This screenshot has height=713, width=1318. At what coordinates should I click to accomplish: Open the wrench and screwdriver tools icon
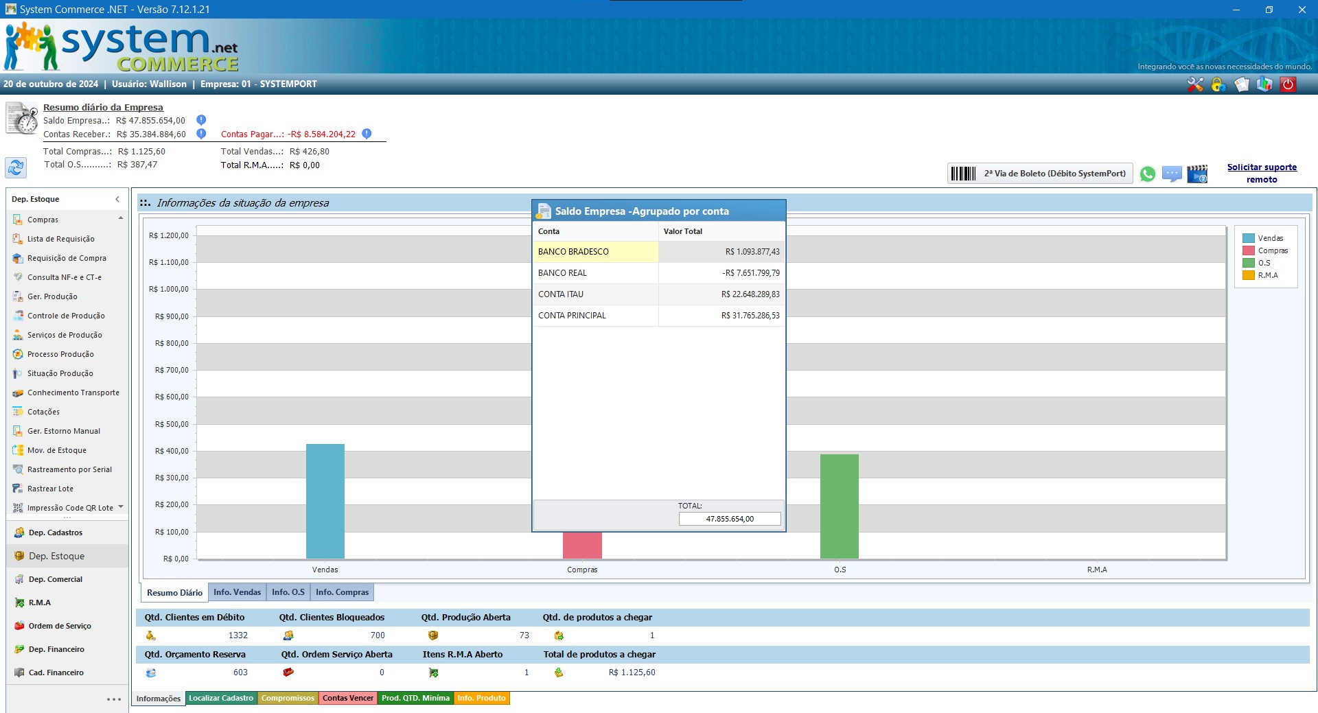1195,84
